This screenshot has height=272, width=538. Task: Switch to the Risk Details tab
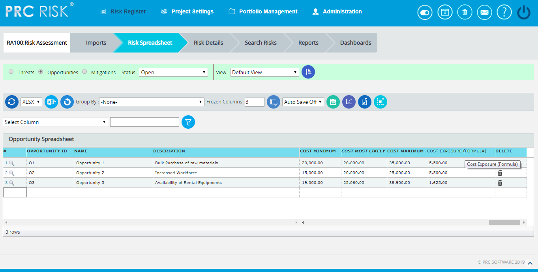coord(208,43)
